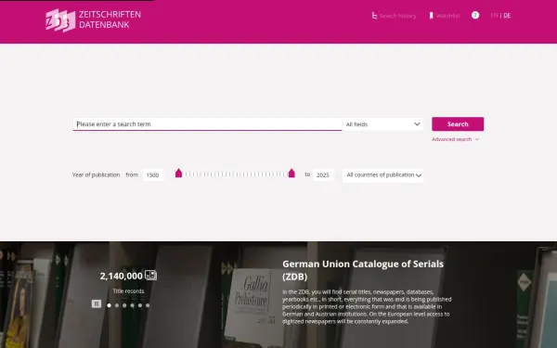This screenshot has height=348, width=557.
Task: Click the 'from' year field showing 1500
Action: tap(153, 174)
